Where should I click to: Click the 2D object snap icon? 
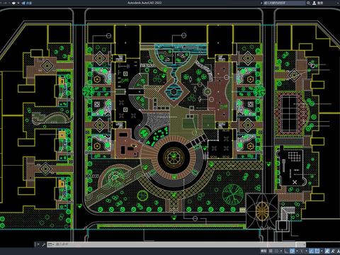317,251
